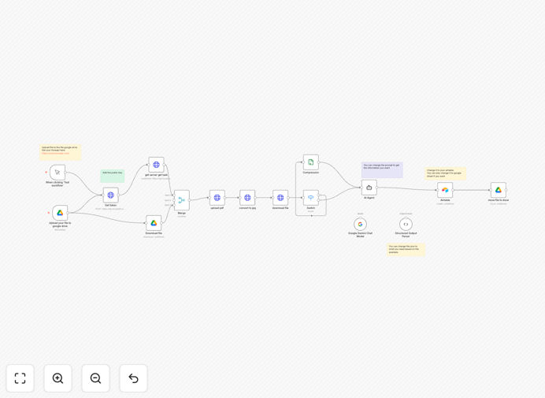Select the Airtable node

[445, 190]
